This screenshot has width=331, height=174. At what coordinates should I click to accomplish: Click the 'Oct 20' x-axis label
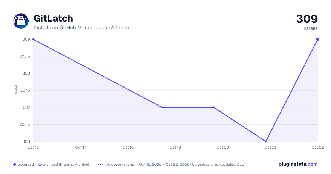pyautogui.click(x=223, y=147)
